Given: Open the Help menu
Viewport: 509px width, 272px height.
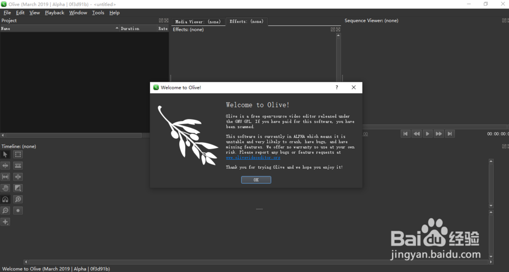Looking at the screenshot, I should [x=114, y=13].
